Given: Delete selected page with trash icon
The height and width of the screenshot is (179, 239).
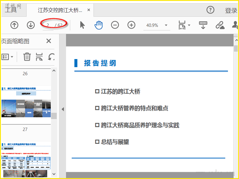Looking at the screenshot, I should [x=27, y=57].
